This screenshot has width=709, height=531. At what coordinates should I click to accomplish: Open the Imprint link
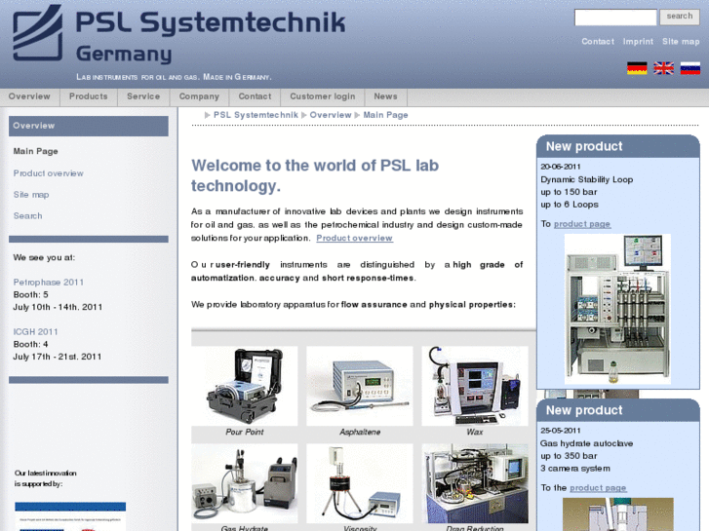tap(638, 42)
